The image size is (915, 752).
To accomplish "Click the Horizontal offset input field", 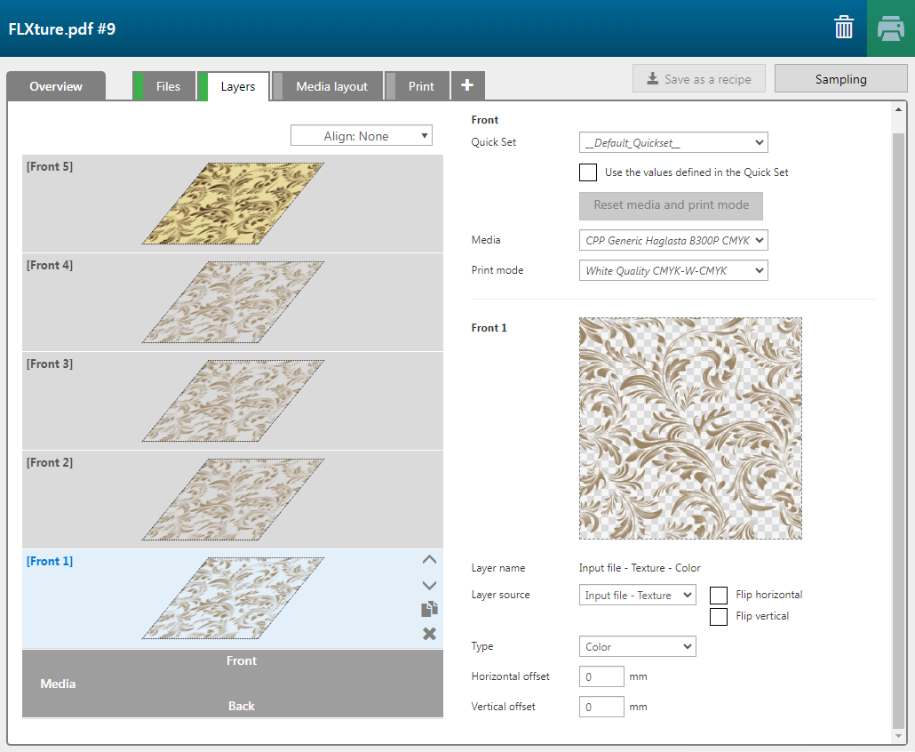I will [x=601, y=676].
